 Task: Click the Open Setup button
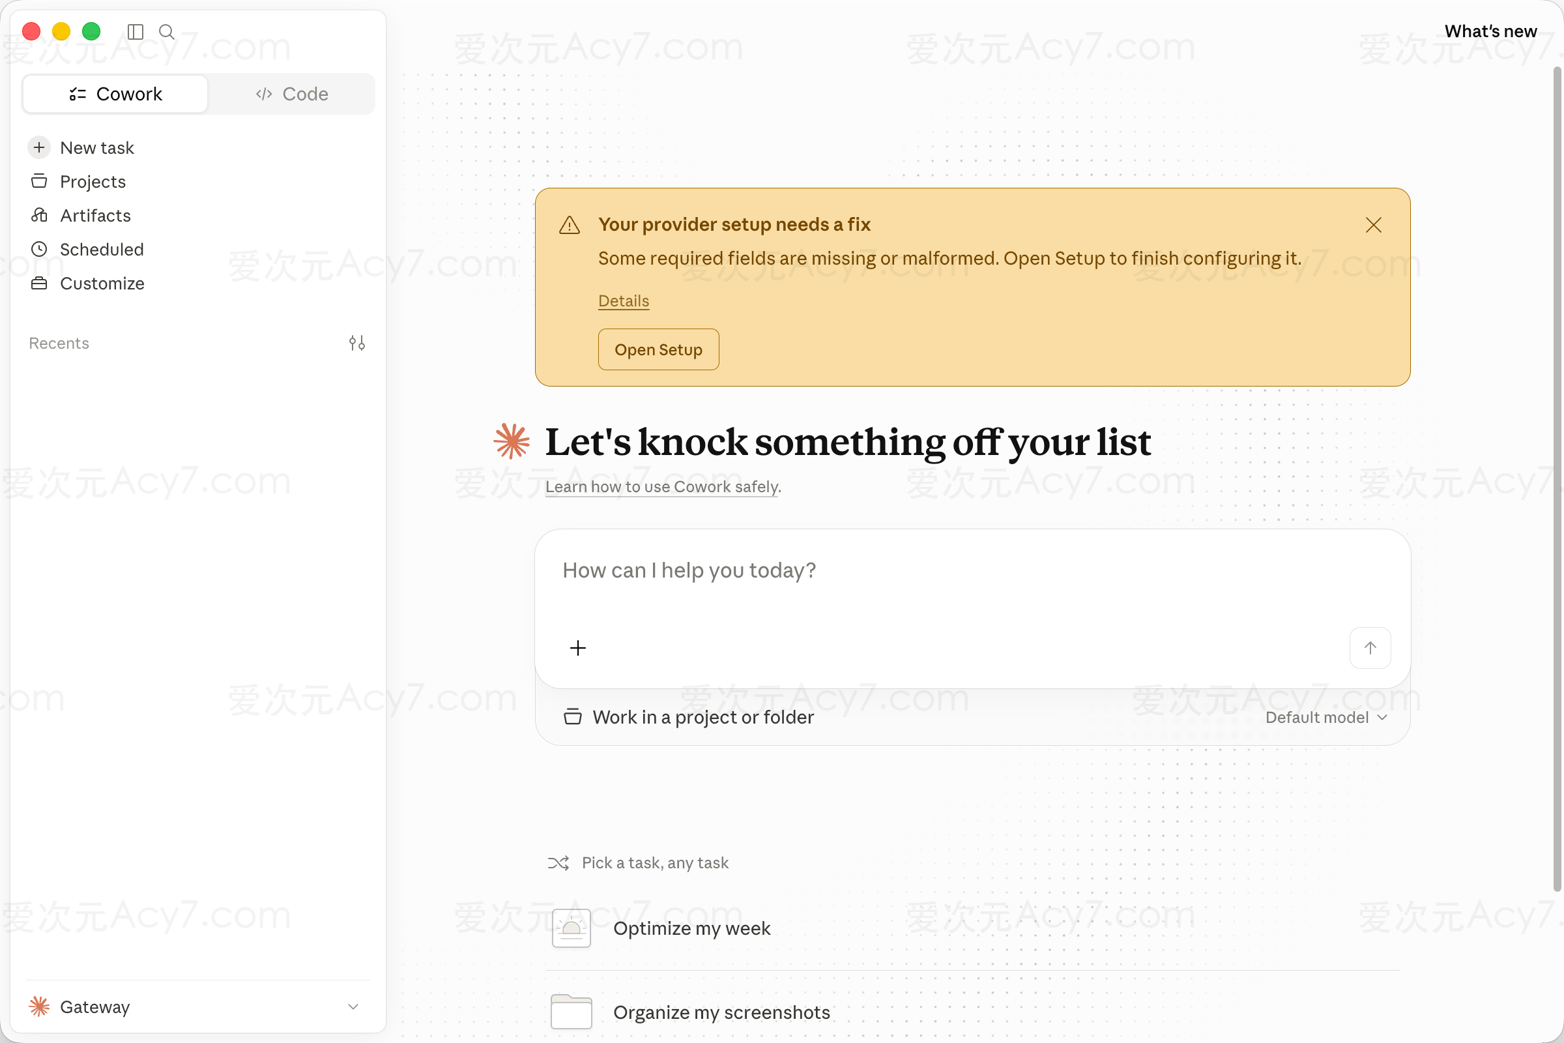pos(658,349)
